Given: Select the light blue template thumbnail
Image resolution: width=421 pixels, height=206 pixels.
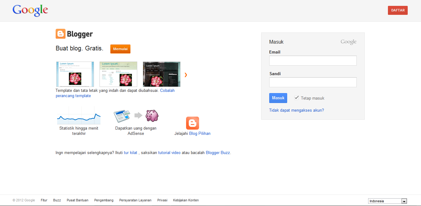Looking at the screenshot, I should [x=75, y=74].
